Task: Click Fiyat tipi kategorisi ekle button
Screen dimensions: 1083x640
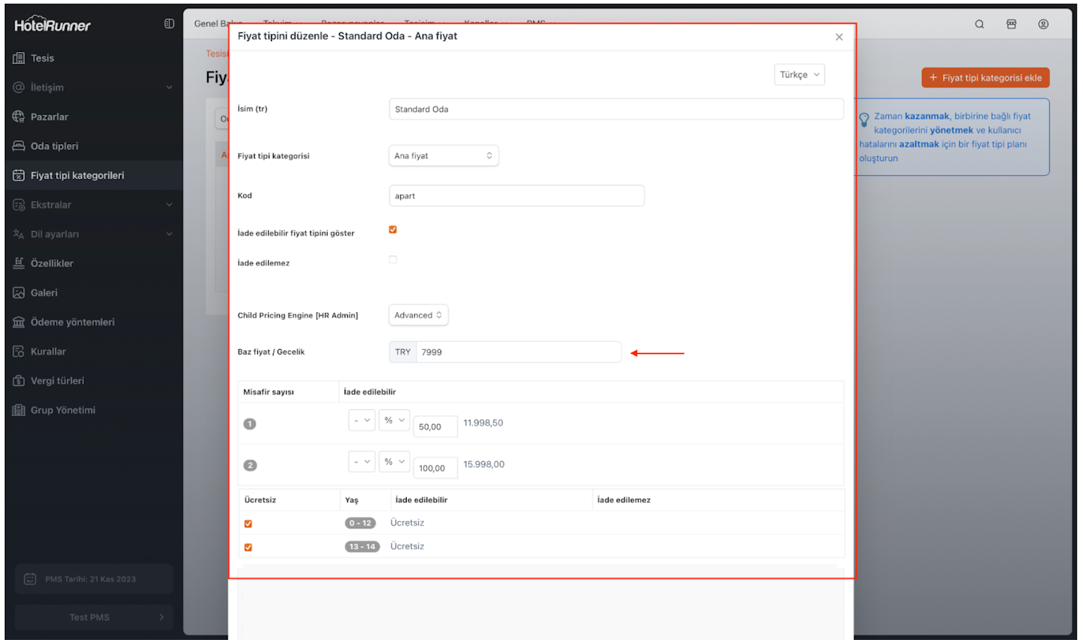Action: 985,78
